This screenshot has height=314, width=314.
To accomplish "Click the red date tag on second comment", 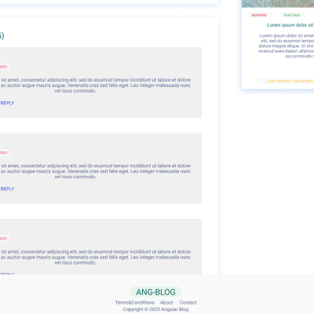I will click(4, 152).
